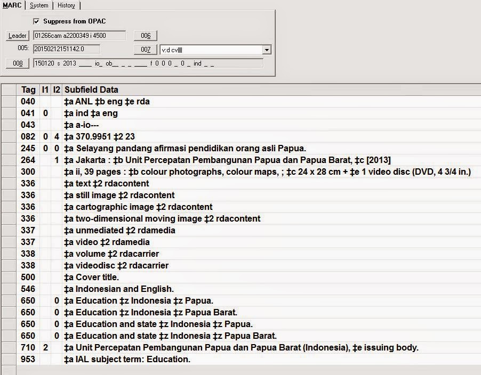This screenshot has height=375, width=481.
Task: Uncheck the Suppress from OPAC checkbox
Action: 36,21
